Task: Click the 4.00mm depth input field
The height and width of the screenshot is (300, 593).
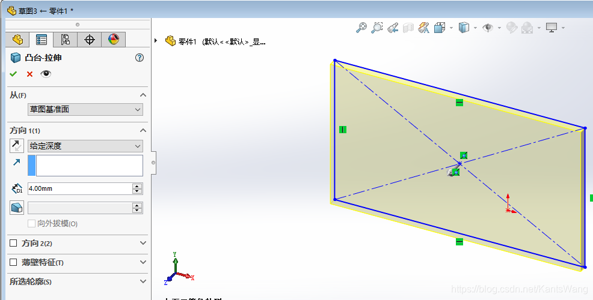Action: click(80, 188)
